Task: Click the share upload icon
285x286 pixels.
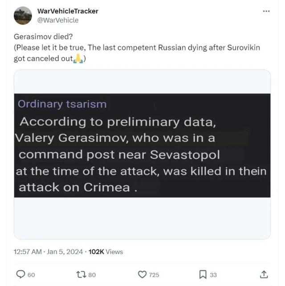Action: pyautogui.click(x=264, y=274)
